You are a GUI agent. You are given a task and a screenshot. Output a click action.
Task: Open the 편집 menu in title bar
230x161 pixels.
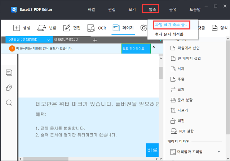pyautogui.click(x=112, y=9)
